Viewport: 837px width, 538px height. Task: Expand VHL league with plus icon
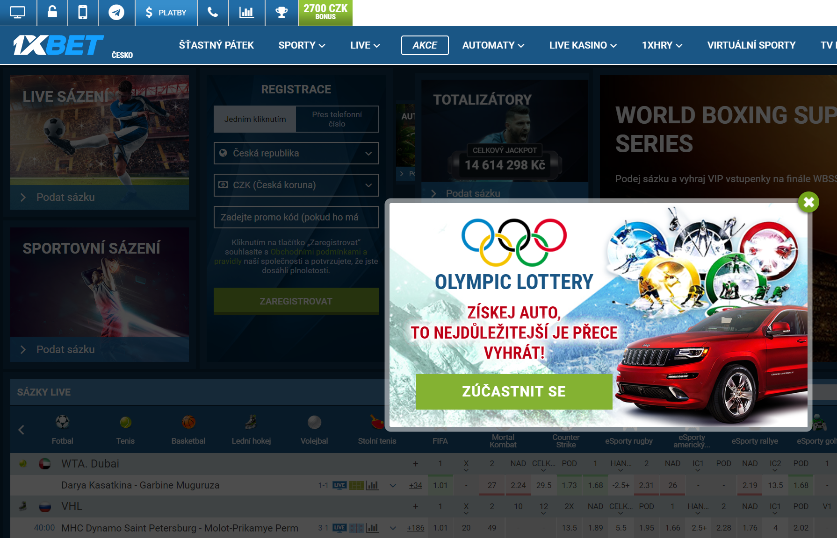pos(415,506)
